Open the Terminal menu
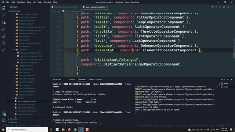Image resolution: width=235 pixels, height=132 pixels. (x=47, y=2)
